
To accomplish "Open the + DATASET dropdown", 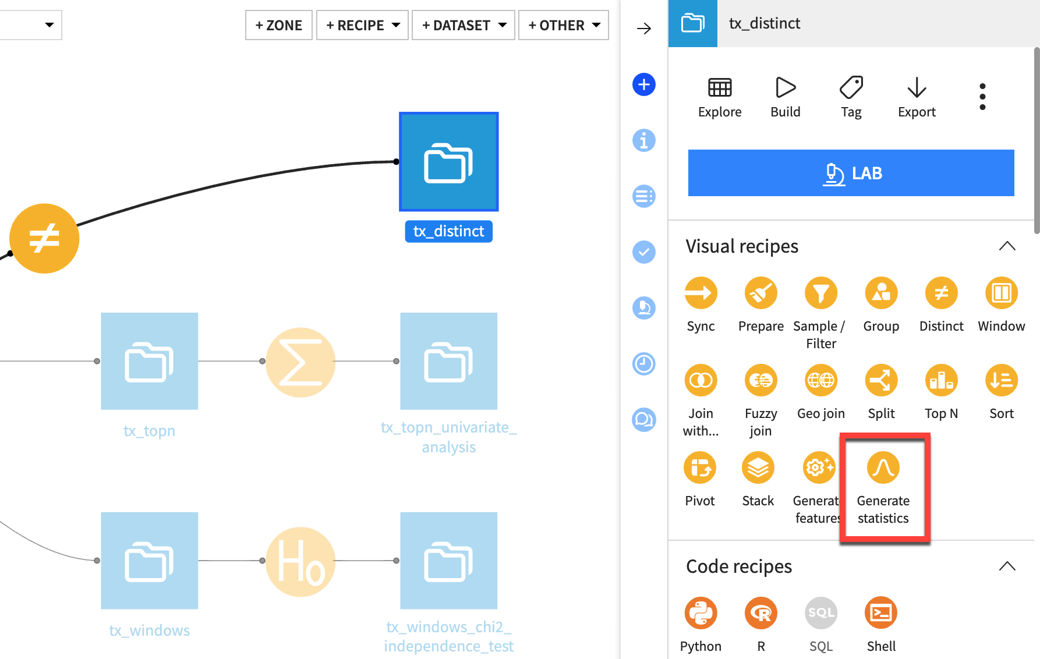I will (x=463, y=24).
